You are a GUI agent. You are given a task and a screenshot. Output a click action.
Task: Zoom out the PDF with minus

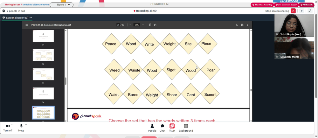(130, 25)
